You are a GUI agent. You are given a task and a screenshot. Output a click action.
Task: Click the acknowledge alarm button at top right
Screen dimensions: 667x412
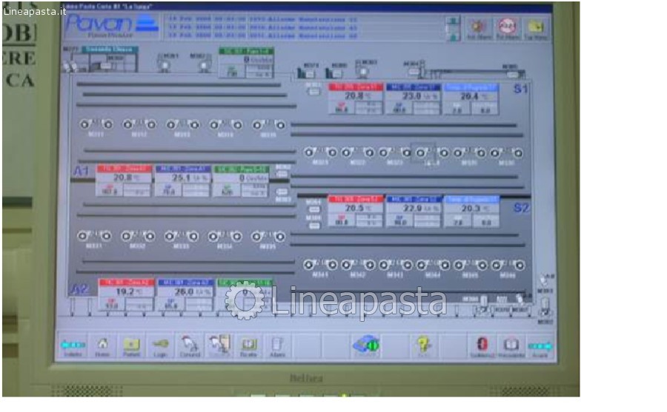[x=479, y=27]
